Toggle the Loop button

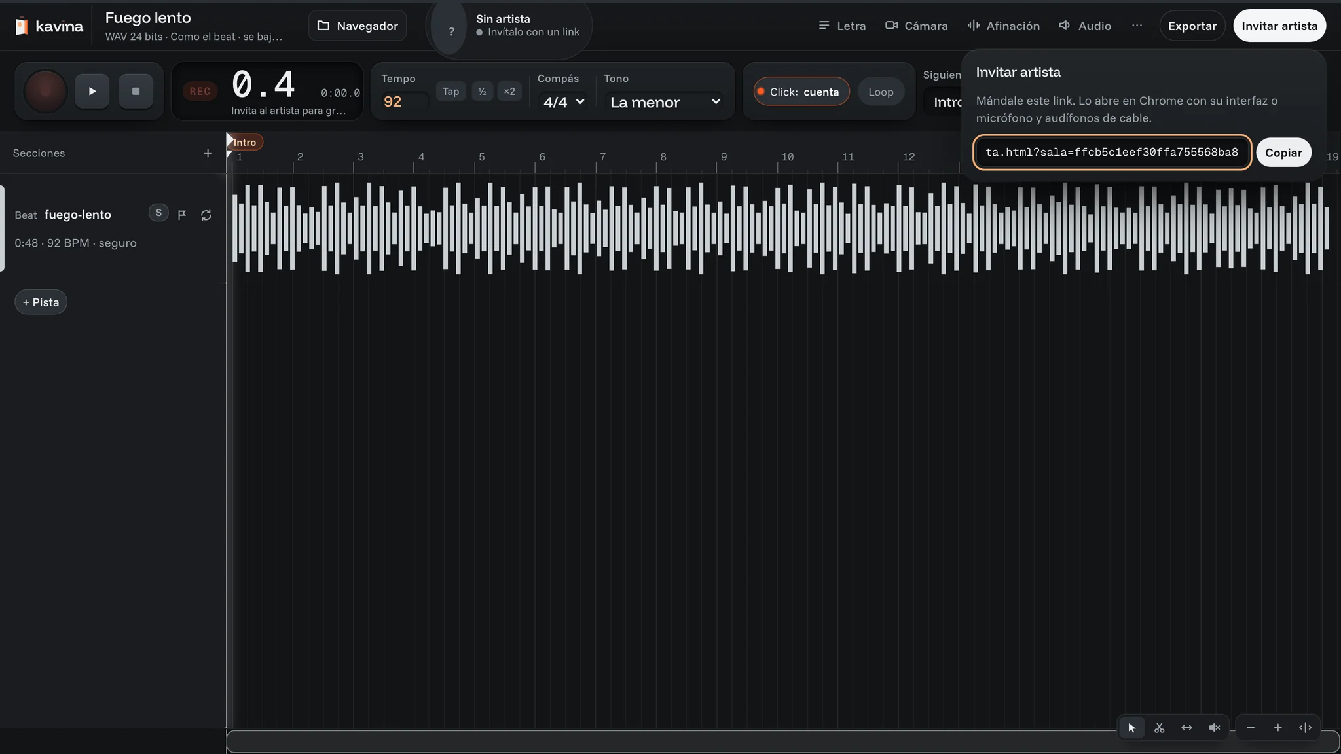pos(881,92)
